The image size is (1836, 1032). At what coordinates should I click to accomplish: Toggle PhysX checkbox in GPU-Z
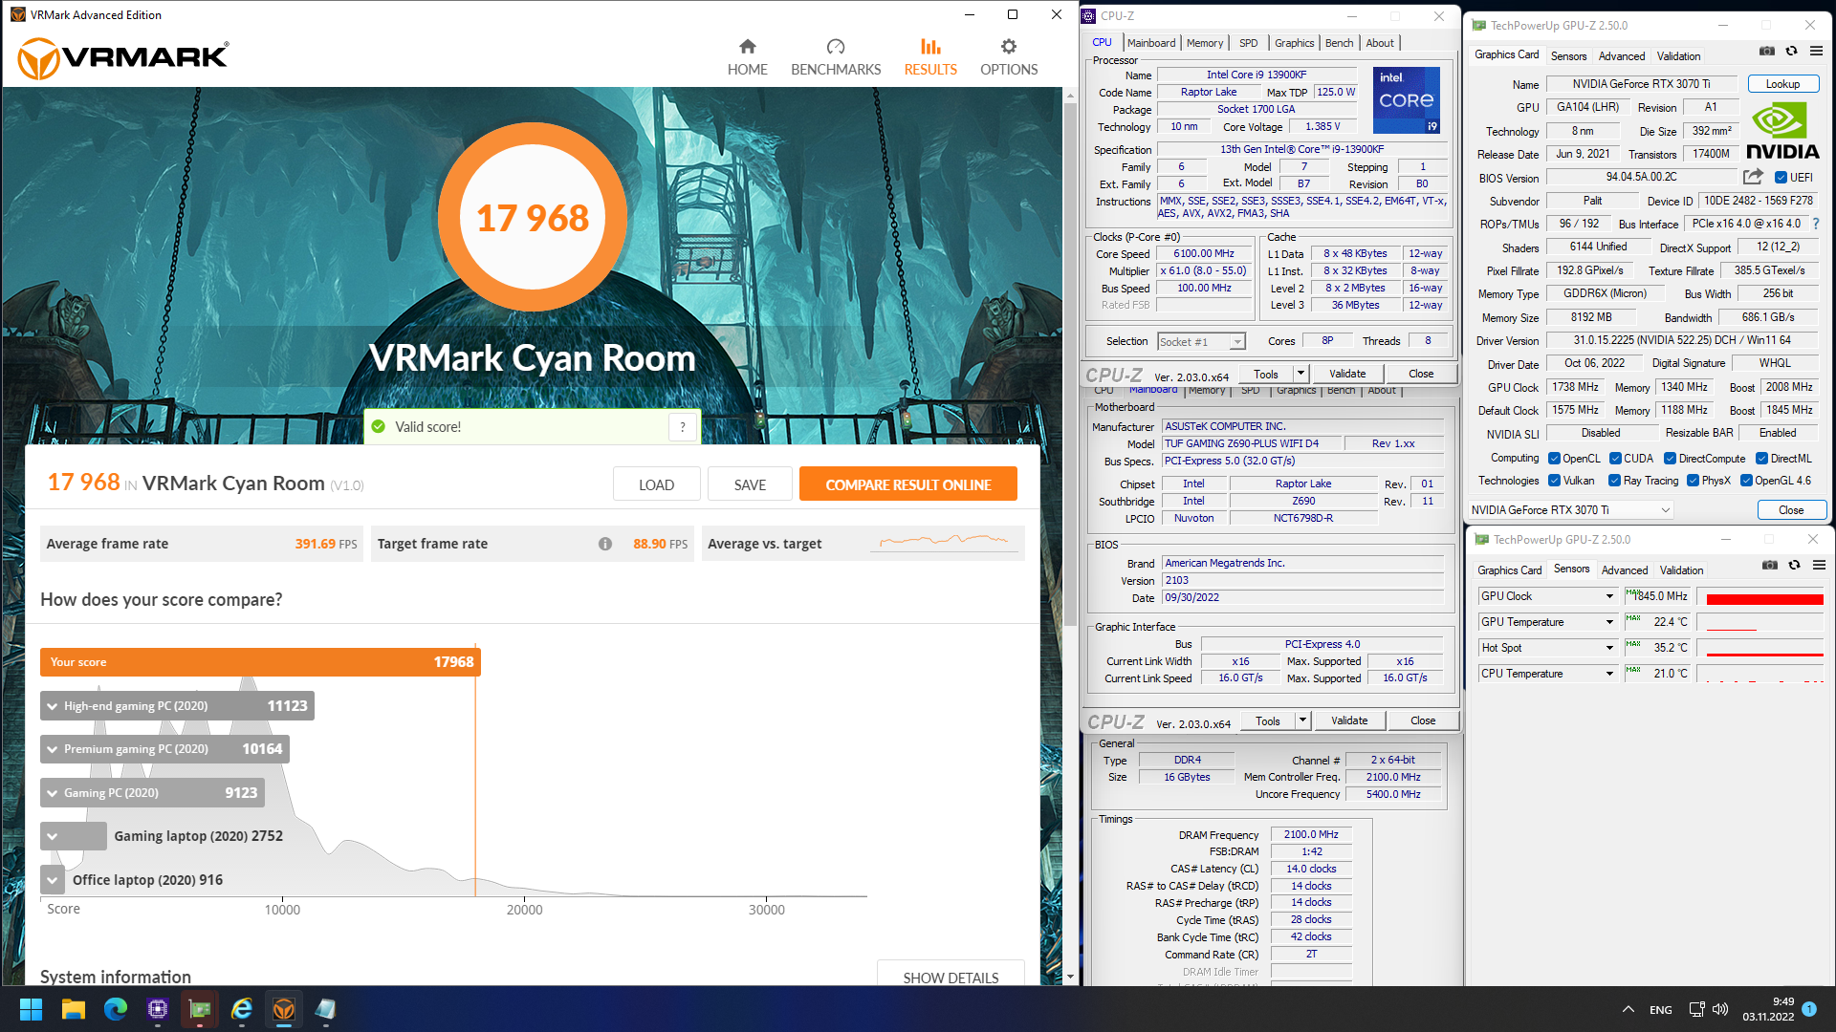[1693, 481]
